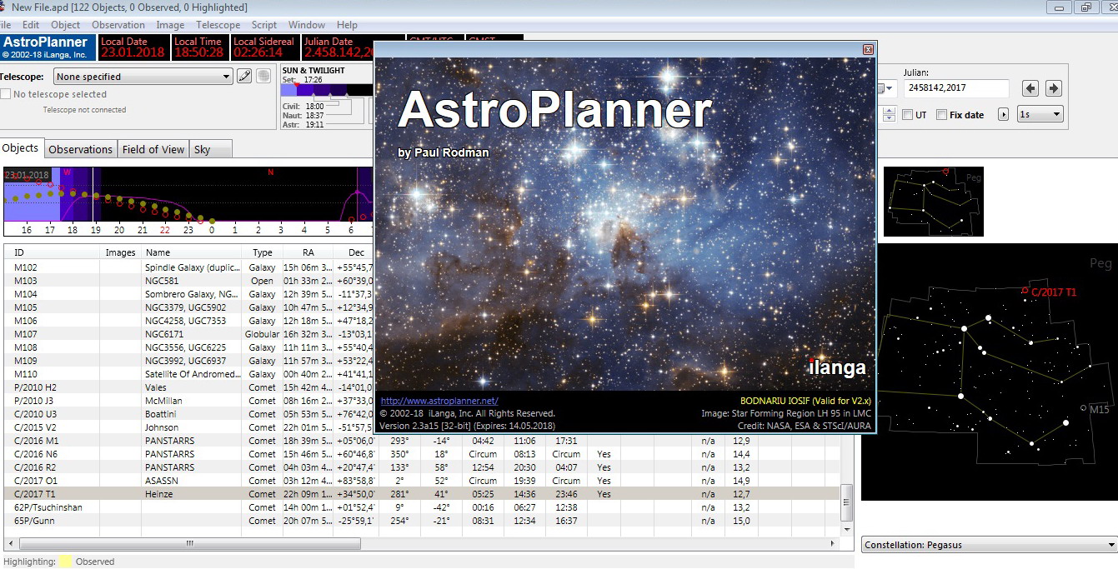Click the Pegasus constellation thumbnail chart

point(934,201)
